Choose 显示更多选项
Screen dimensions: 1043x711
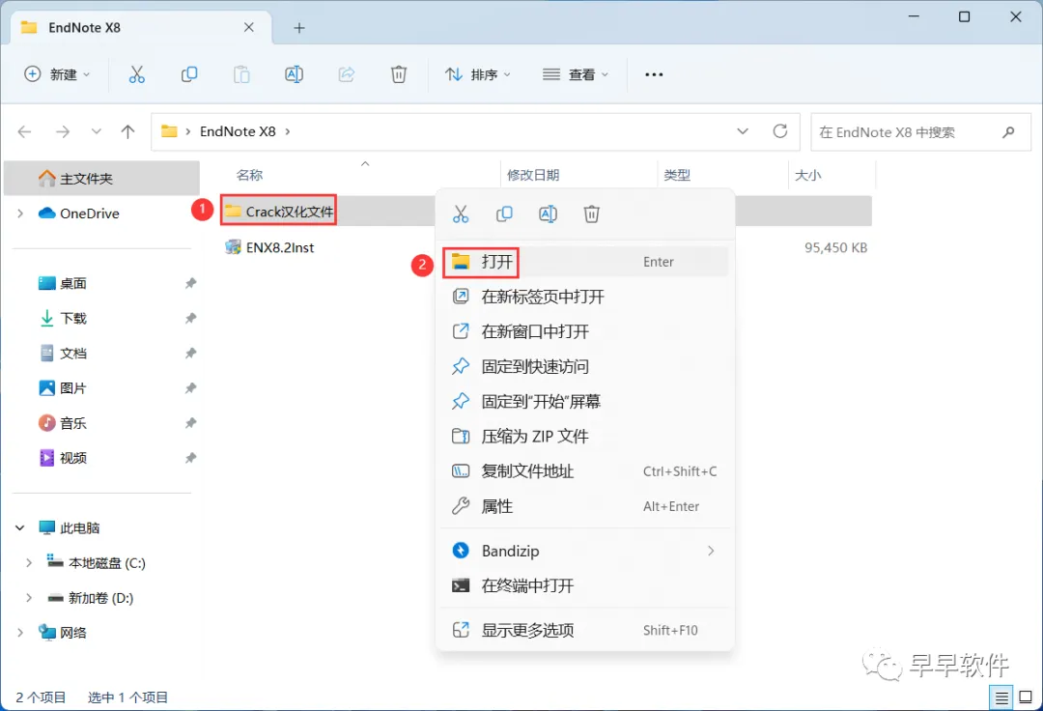click(584, 630)
